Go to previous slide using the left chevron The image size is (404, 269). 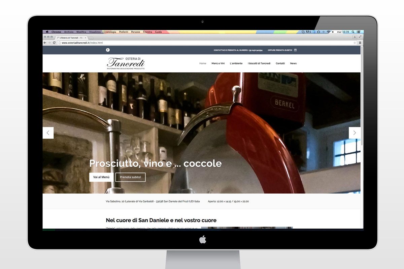click(48, 132)
